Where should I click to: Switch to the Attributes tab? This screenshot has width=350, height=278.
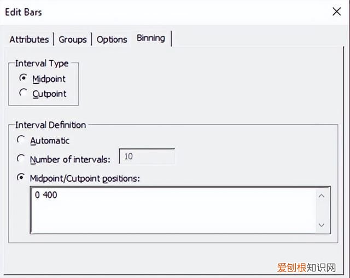click(x=30, y=39)
